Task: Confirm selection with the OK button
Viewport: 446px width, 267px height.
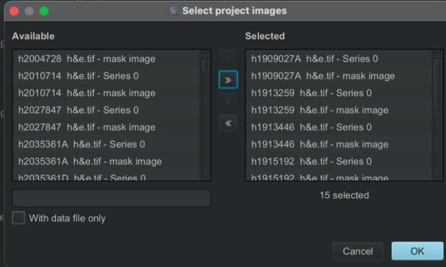Action: coord(417,251)
